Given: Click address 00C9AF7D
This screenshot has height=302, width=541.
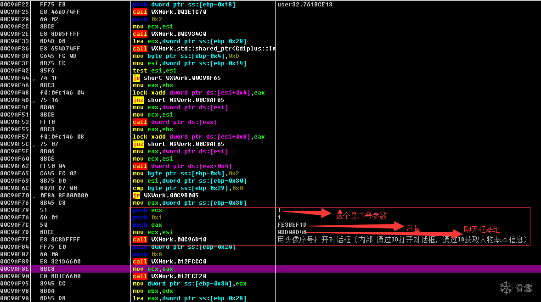Looking at the screenshot, I should [x=15, y=232].
